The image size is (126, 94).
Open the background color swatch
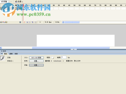[x=53, y=58]
